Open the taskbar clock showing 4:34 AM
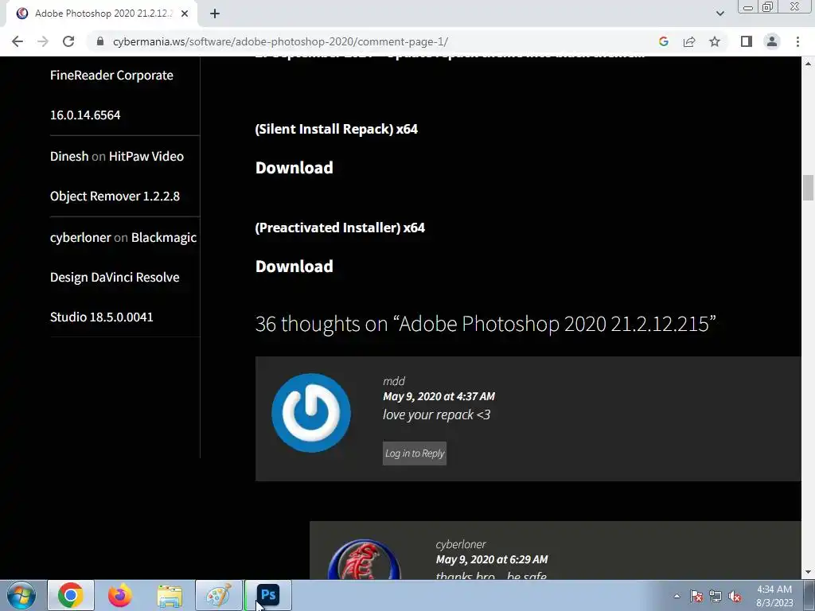 tap(774, 596)
